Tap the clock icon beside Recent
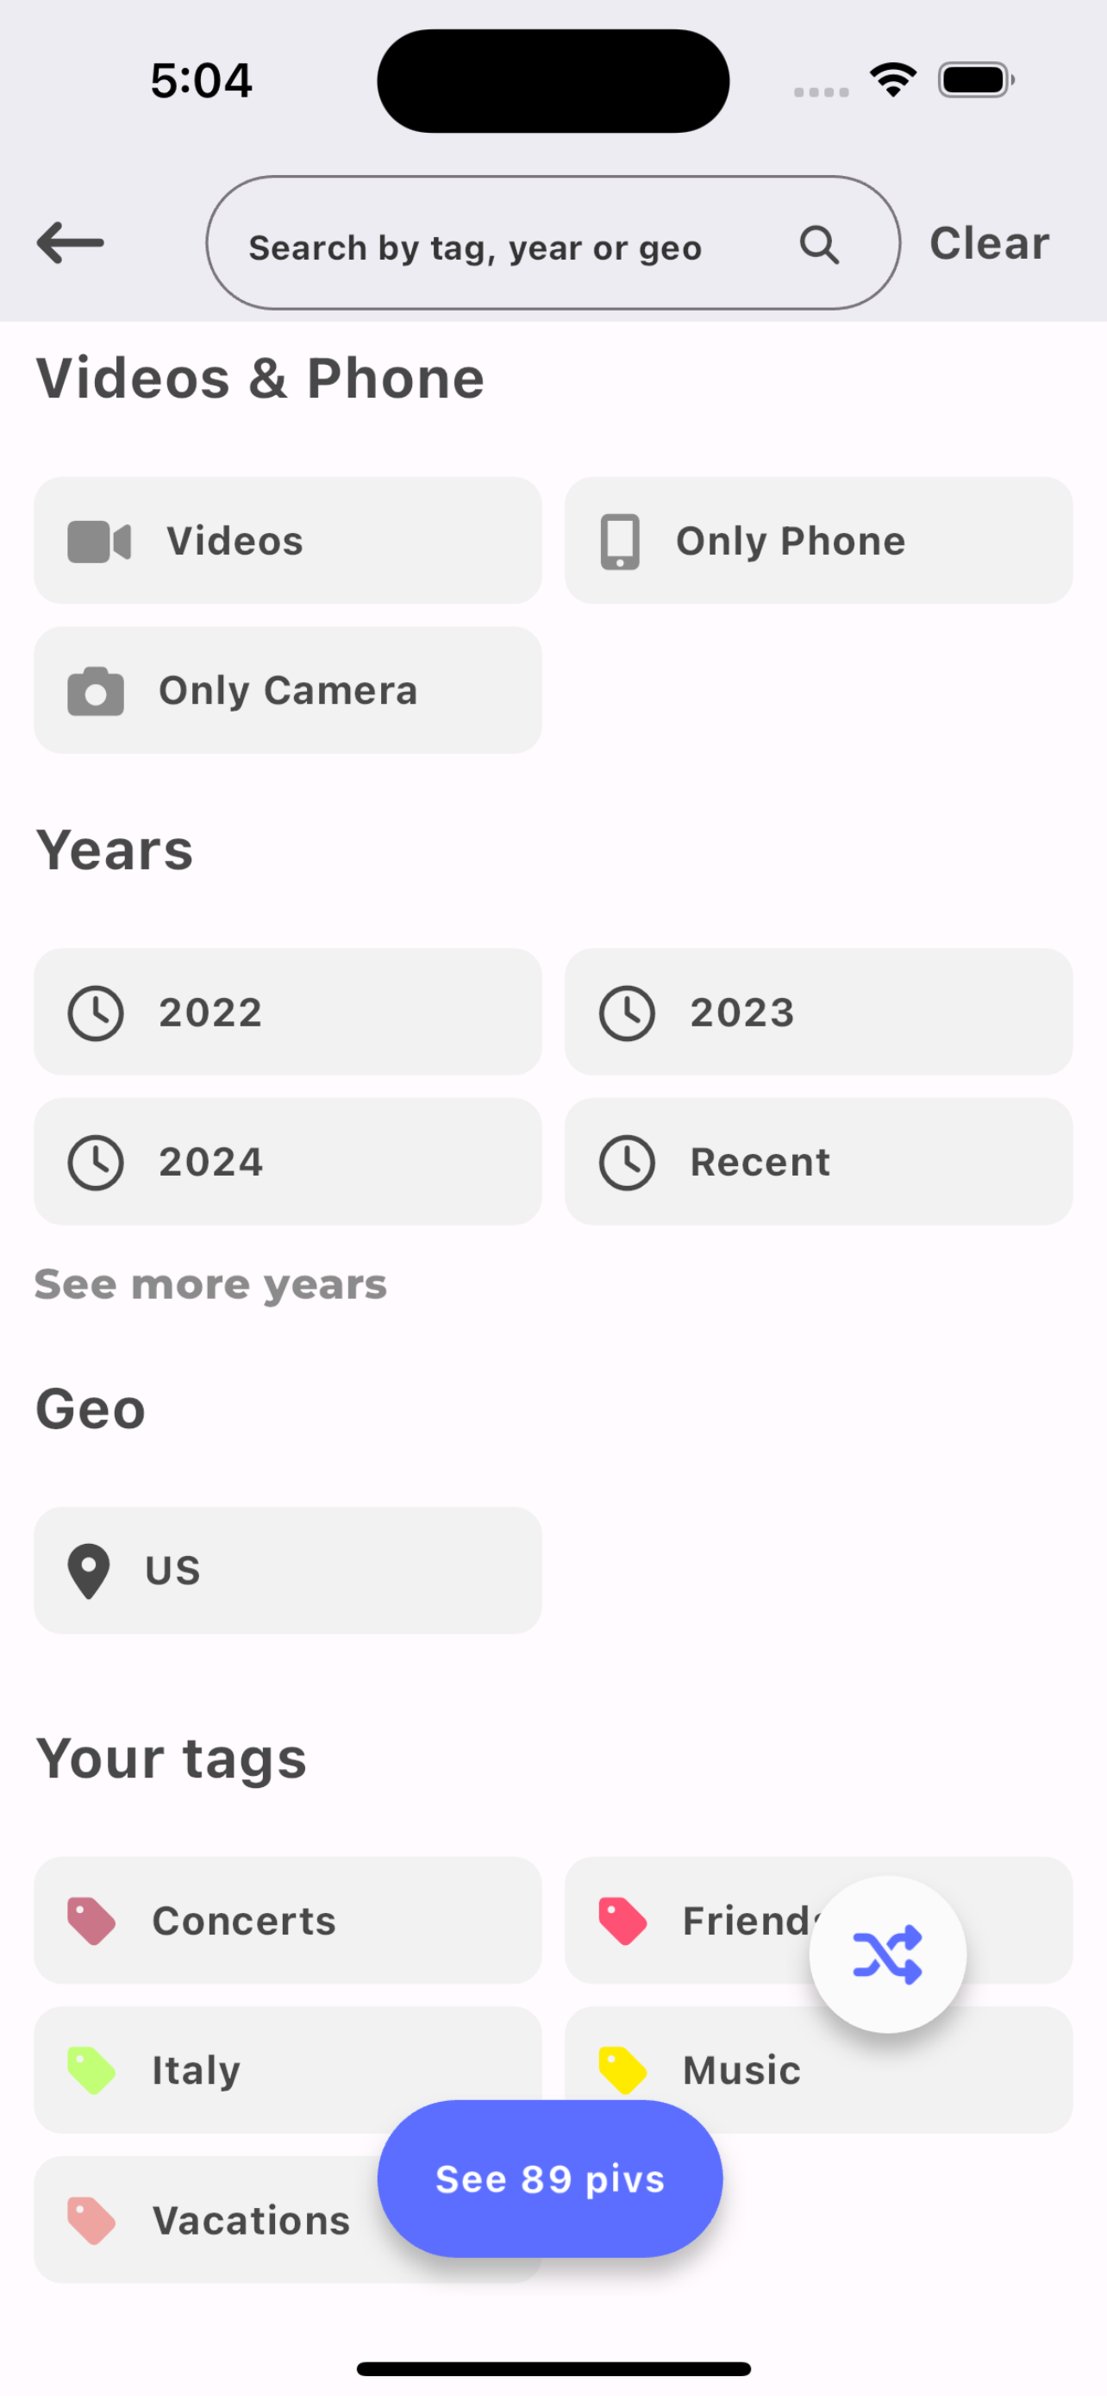The image size is (1107, 2396). click(628, 1163)
